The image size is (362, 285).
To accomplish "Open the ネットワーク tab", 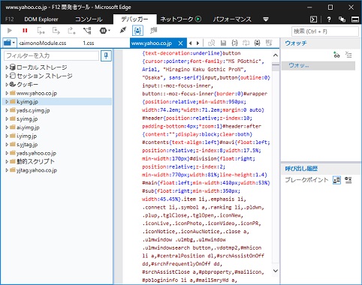I will pyautogui.click(x=180, y=19).
